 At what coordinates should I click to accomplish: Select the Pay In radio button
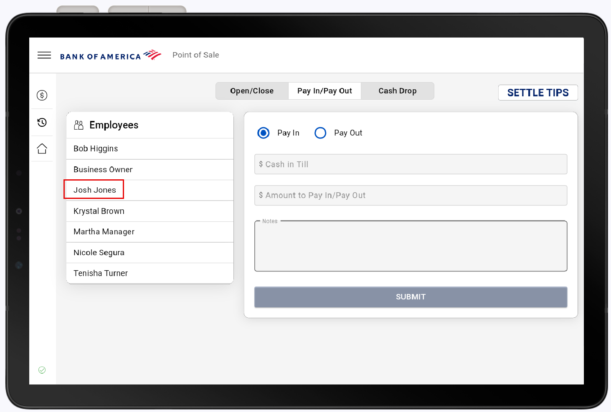[263, 133]
